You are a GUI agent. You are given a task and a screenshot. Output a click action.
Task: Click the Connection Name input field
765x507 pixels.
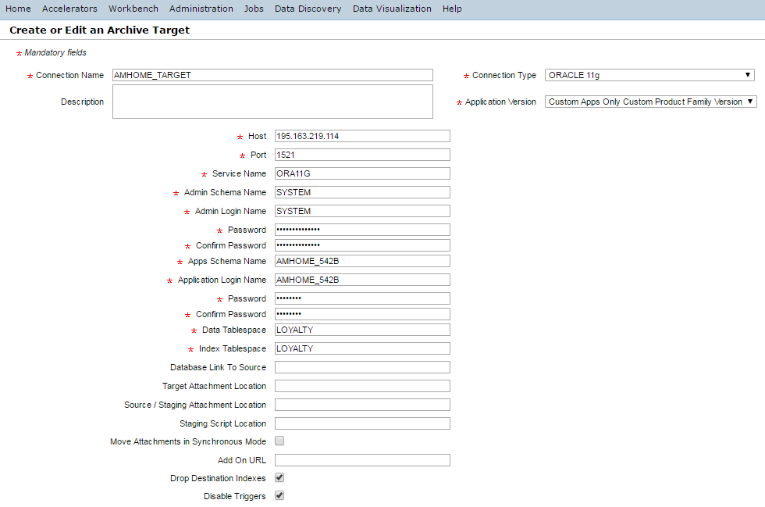[272, 75]
